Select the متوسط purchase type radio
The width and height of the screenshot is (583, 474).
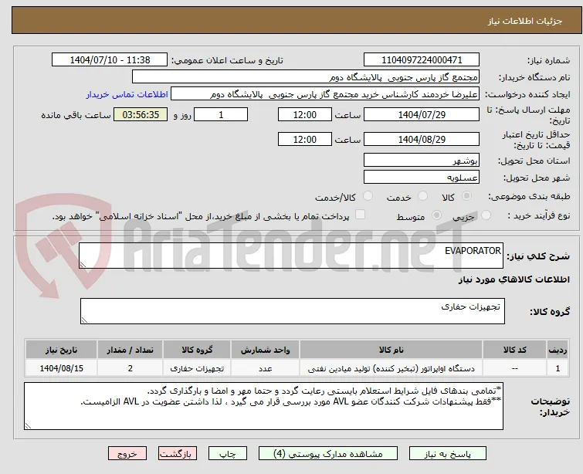436,215
